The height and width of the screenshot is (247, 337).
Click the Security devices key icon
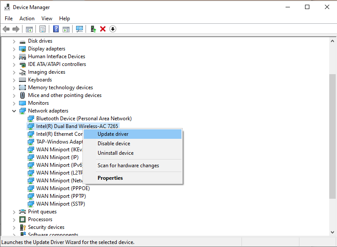22,227
